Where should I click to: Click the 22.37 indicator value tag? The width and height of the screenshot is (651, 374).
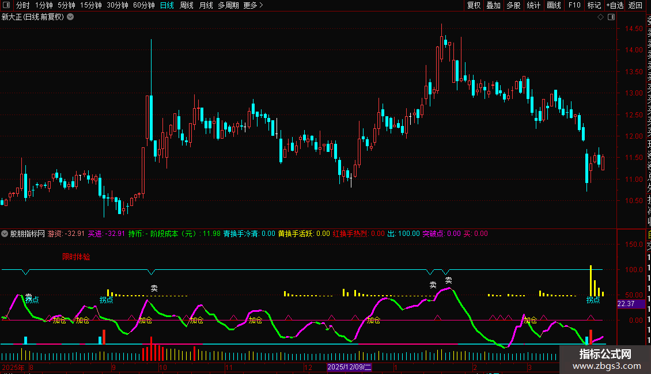click(631, 304)
